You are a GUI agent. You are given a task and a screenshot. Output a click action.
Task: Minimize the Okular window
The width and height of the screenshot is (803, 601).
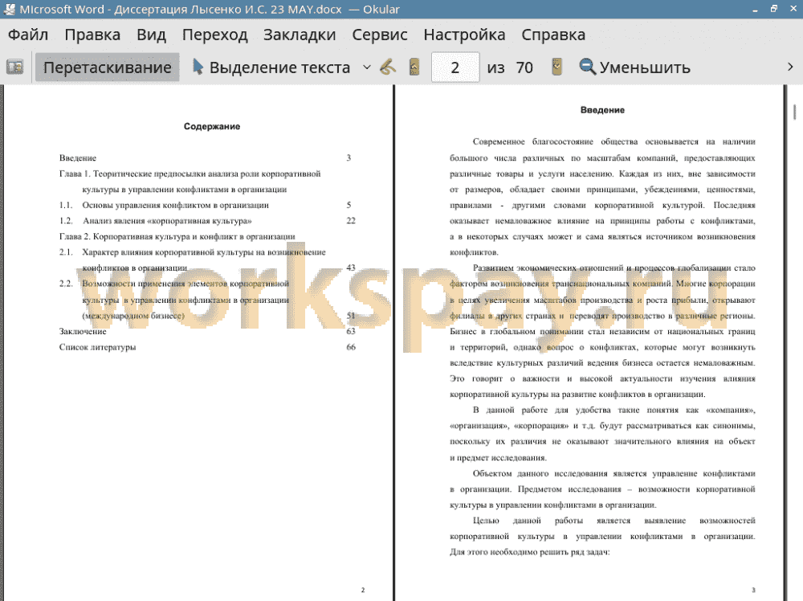tap(755, 9)
